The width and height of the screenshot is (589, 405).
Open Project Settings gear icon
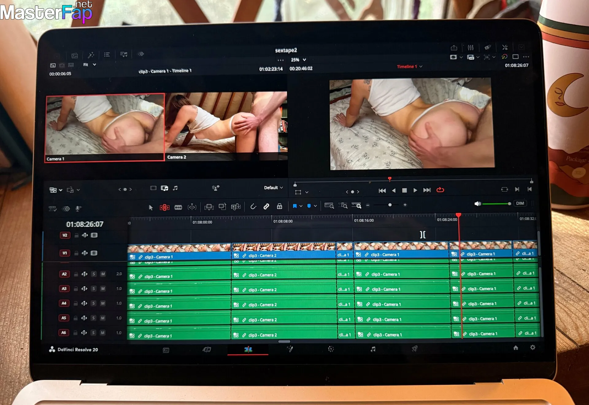point(533,347)
